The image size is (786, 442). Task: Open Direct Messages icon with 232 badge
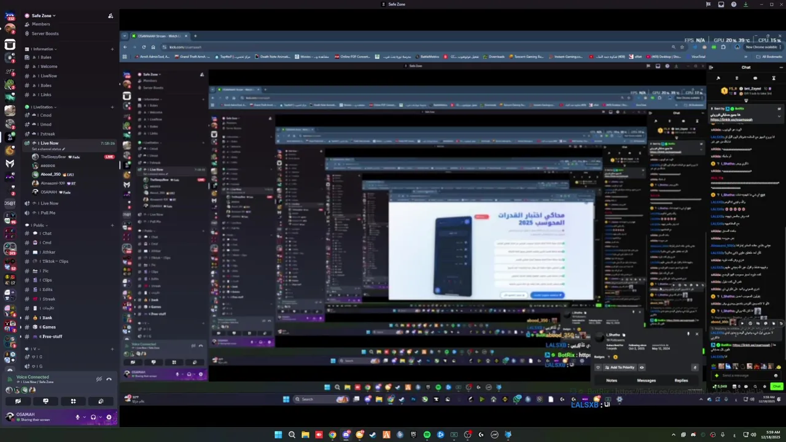10,15
